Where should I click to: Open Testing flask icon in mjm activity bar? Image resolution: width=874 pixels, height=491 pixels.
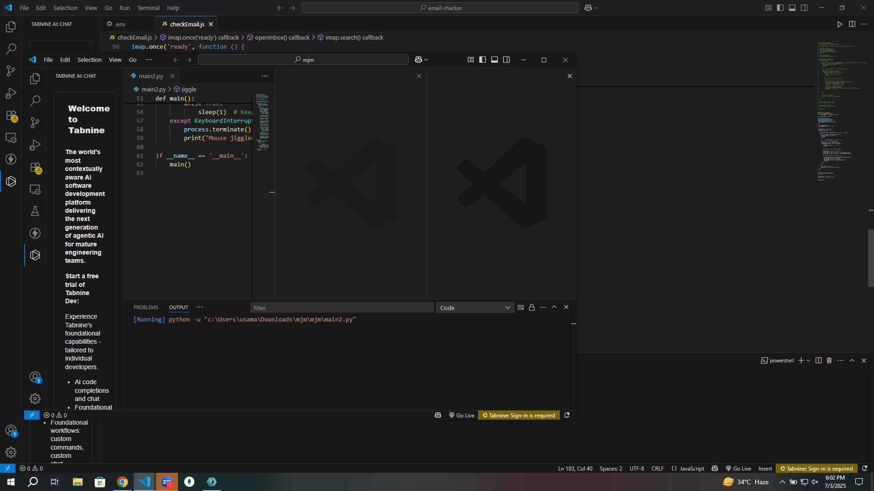35,211
